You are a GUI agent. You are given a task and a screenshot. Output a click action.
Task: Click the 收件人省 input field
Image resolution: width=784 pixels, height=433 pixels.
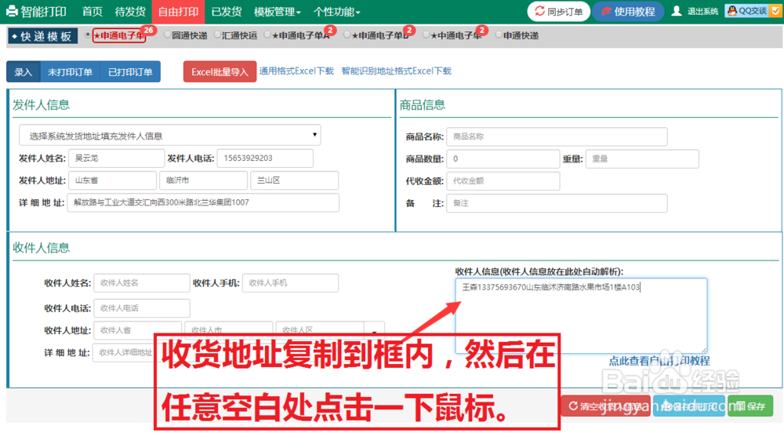click(x=137, y=329)
